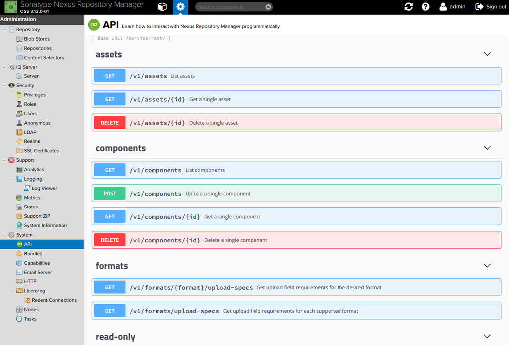Collapse the Repository tree node

tap(4, 29)
